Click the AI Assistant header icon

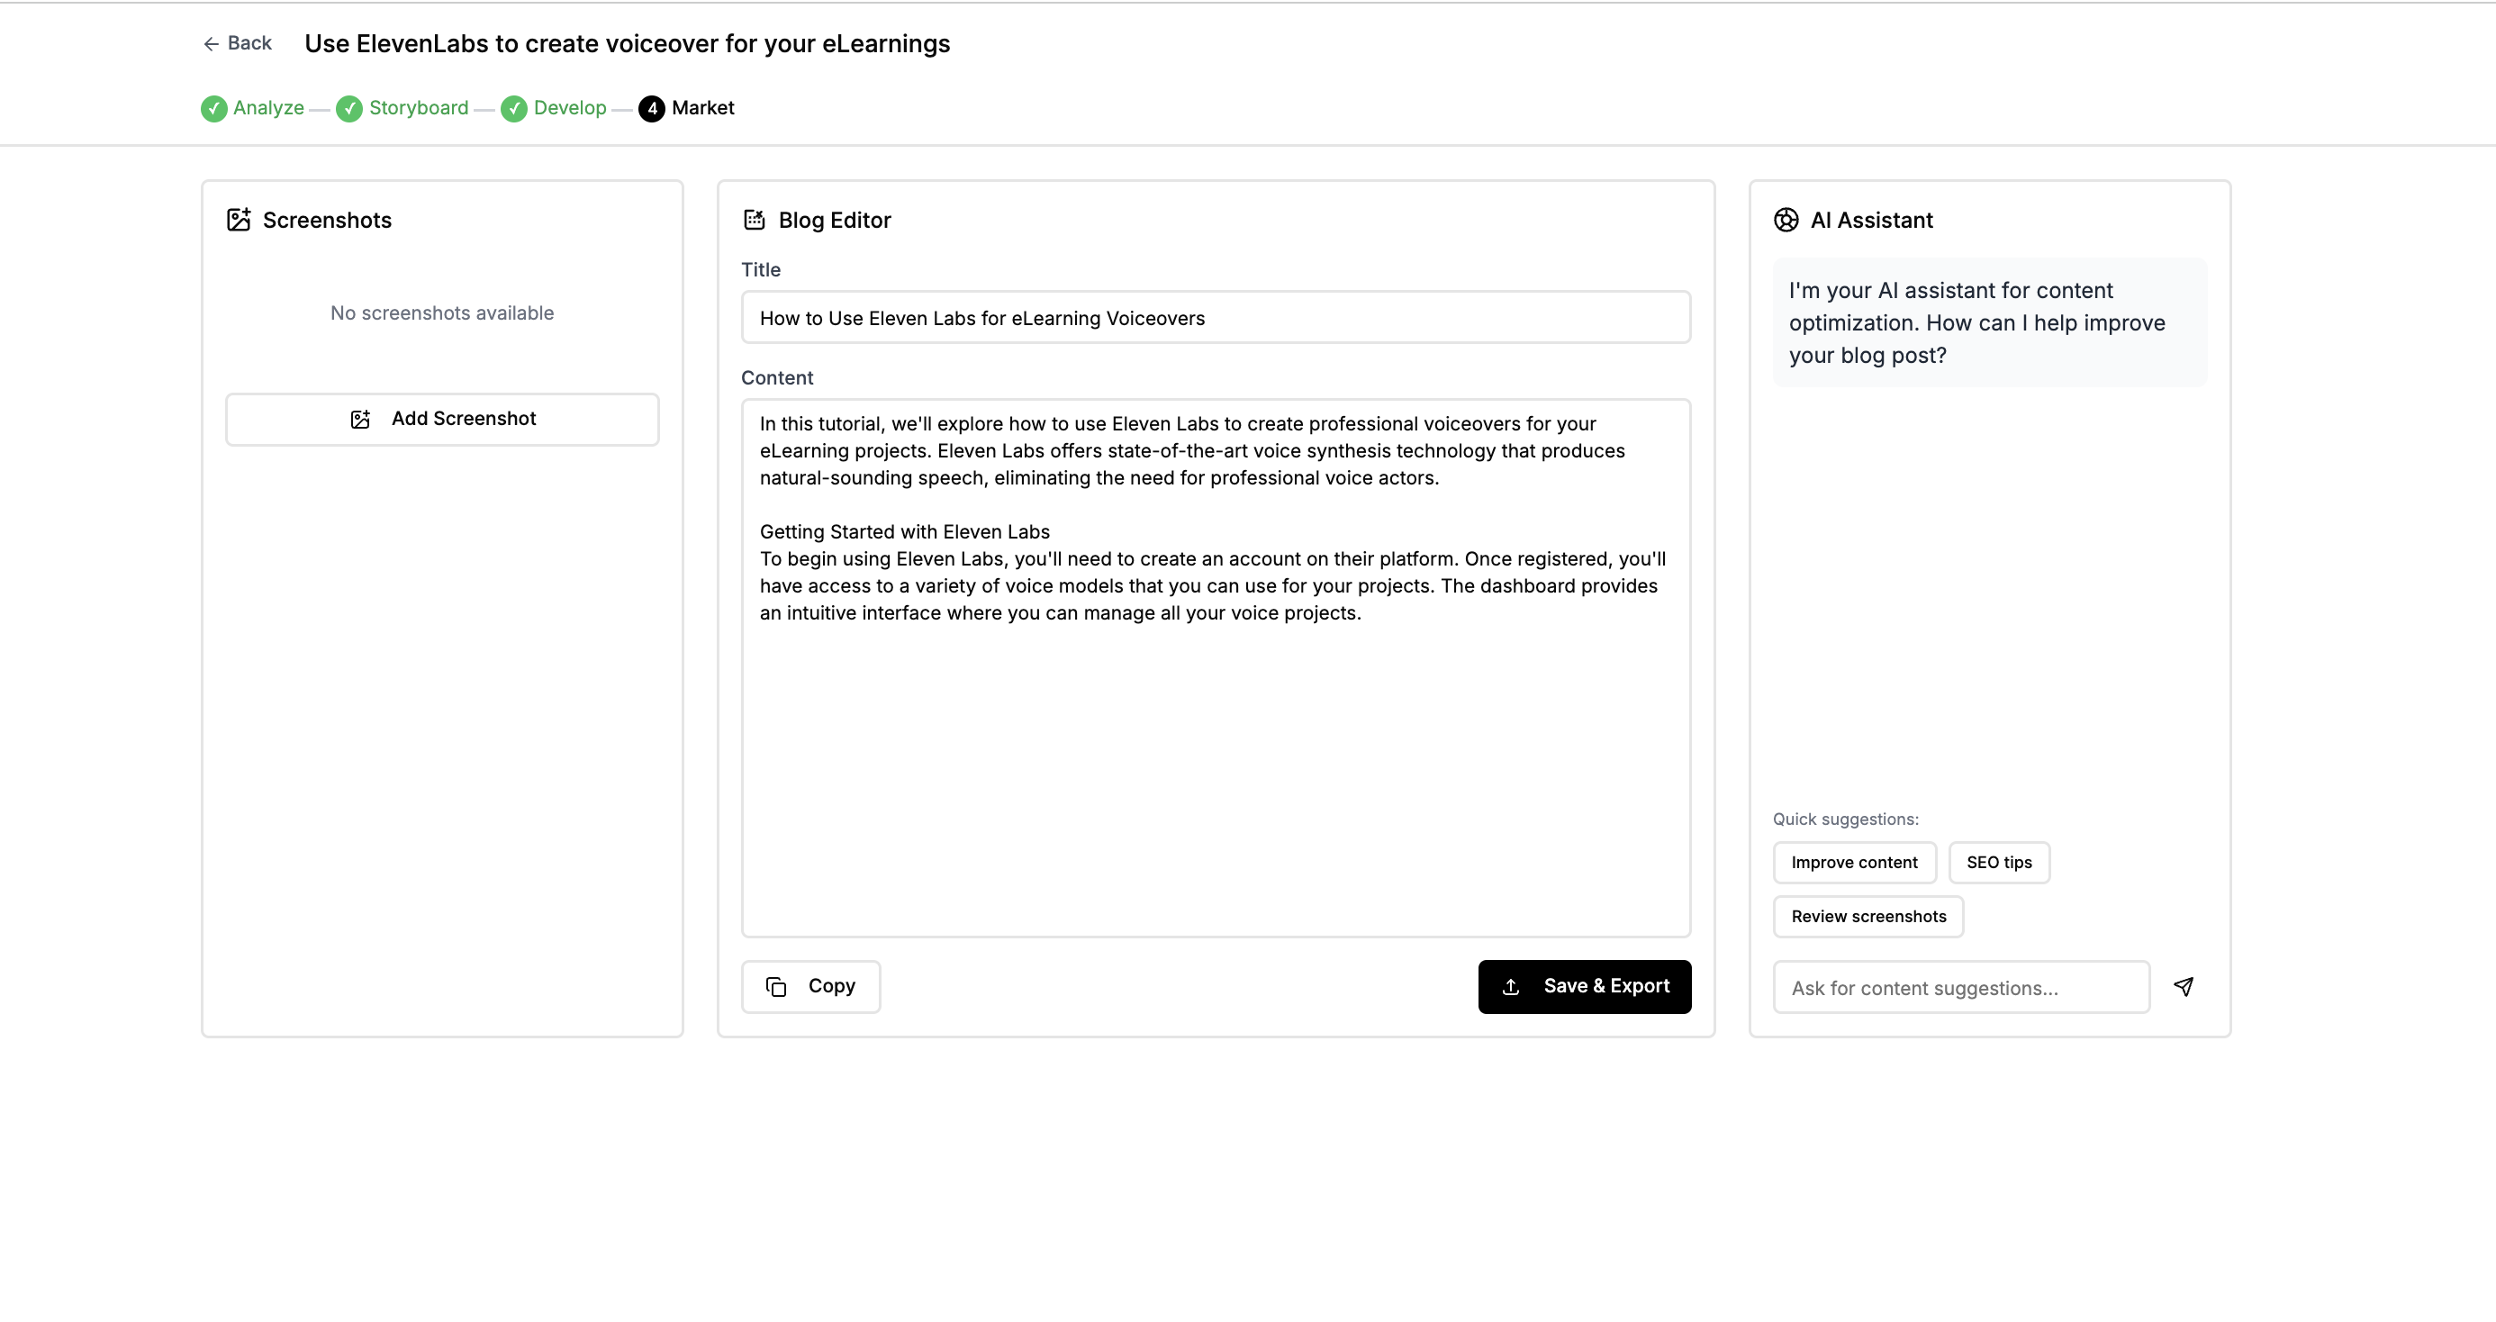[1786, 220]
